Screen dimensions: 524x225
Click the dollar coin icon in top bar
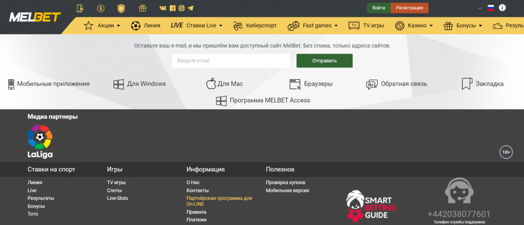coord(101,8)
